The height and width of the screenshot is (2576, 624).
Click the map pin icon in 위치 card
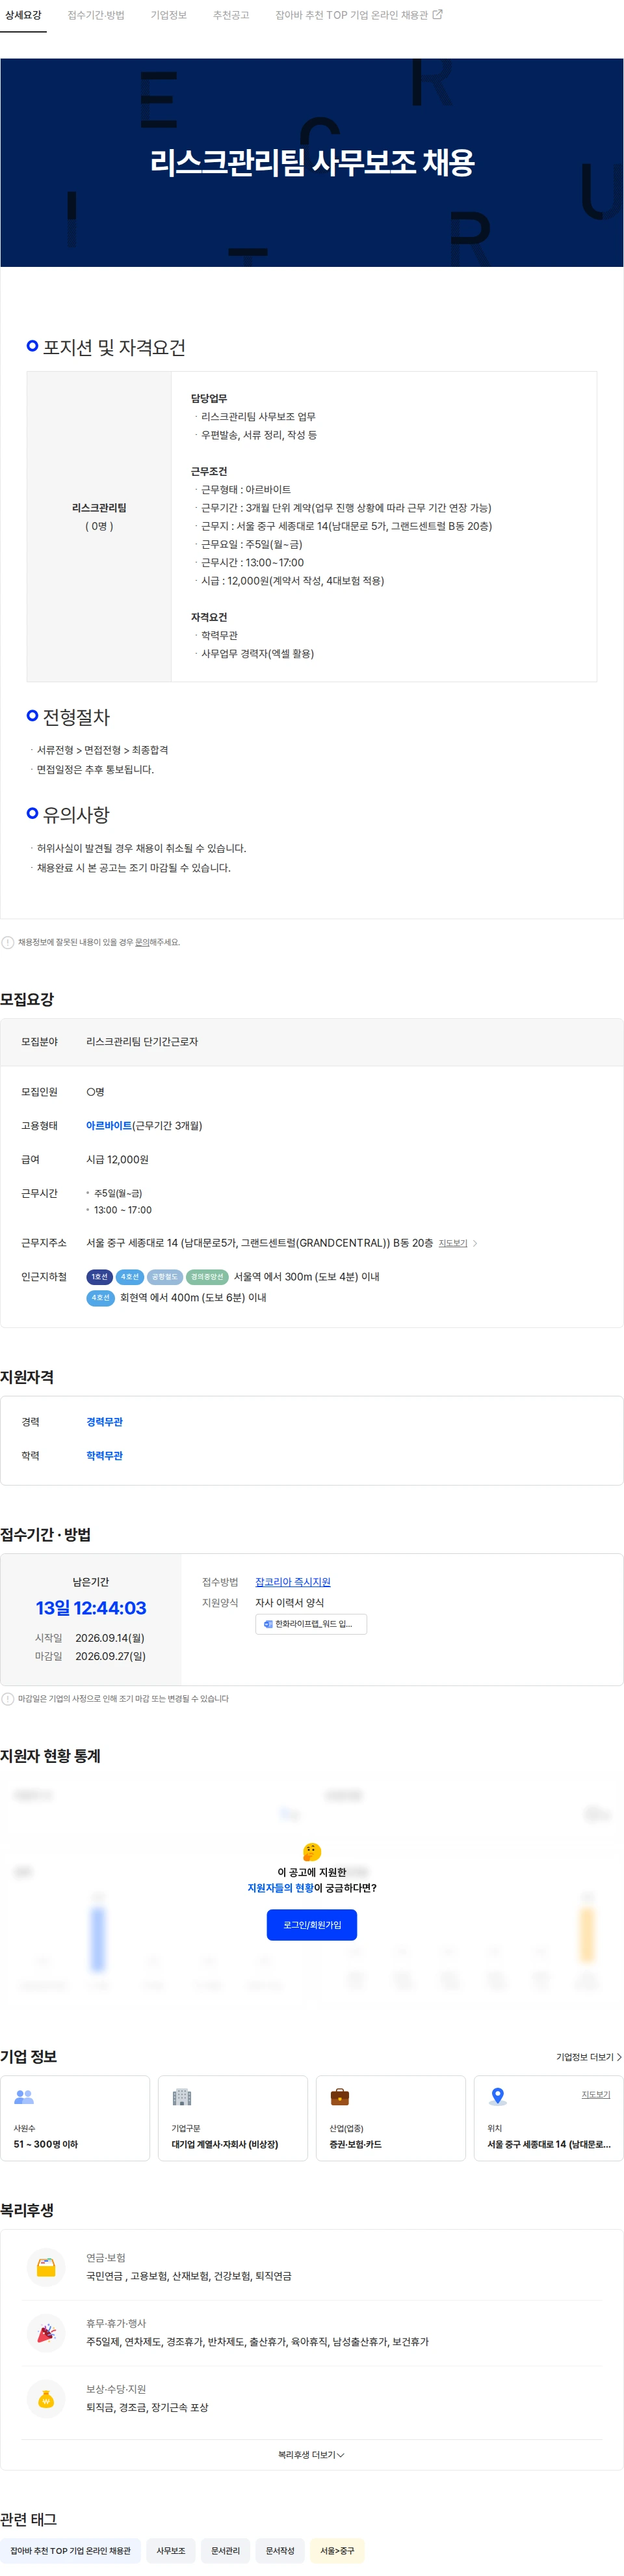pos(497,2097)
